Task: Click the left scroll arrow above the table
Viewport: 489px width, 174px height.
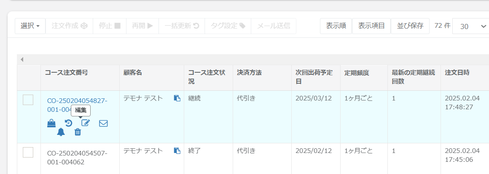Action: pos(22,60)
